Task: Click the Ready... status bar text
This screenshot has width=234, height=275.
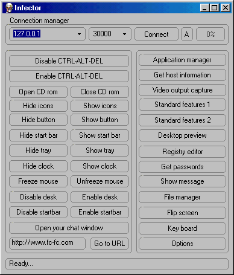Action: point(21,264)
